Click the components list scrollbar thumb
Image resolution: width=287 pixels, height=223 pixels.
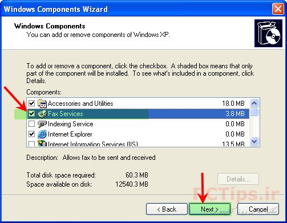(x=254, y=112)
